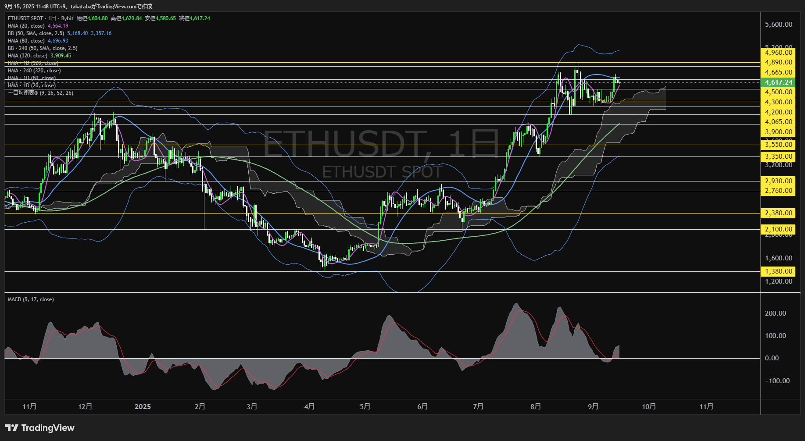The height and width of the screenshot is (441, 805).
Task: Click the yellow 2,100.00 price level tag
Action: click(777, 229)
